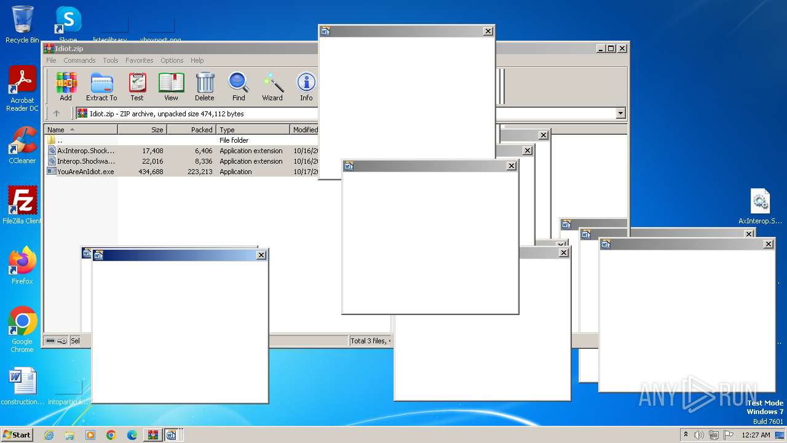Click the Info toolbar icon

[306, 86]
